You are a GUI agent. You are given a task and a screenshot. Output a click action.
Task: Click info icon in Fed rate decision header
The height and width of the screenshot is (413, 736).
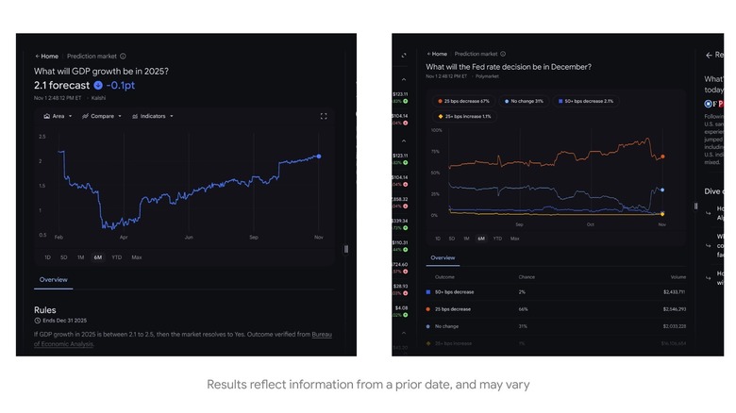[503, 55]
